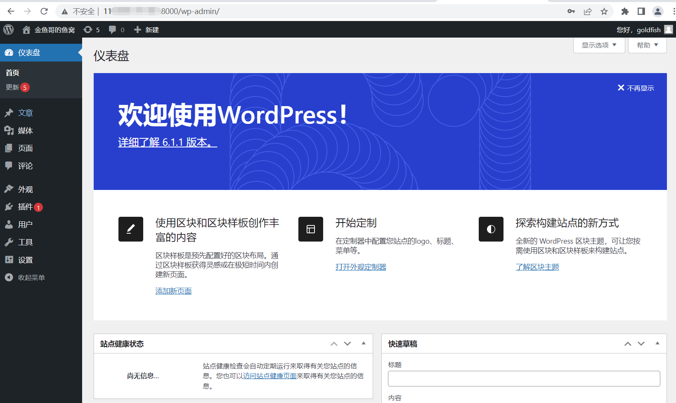Click the 收起菜单 collapse arrow icon

pos(9,277)
